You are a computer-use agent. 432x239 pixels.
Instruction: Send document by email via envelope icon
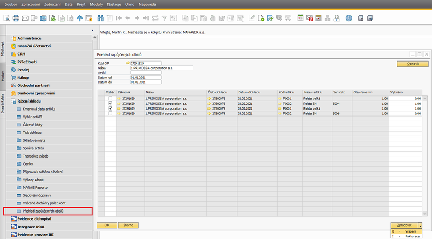[25, 18]
